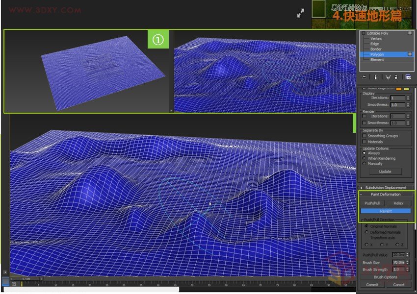Open Configure Modifier Sets
417x294 pixels.
(x=409, y=77)
